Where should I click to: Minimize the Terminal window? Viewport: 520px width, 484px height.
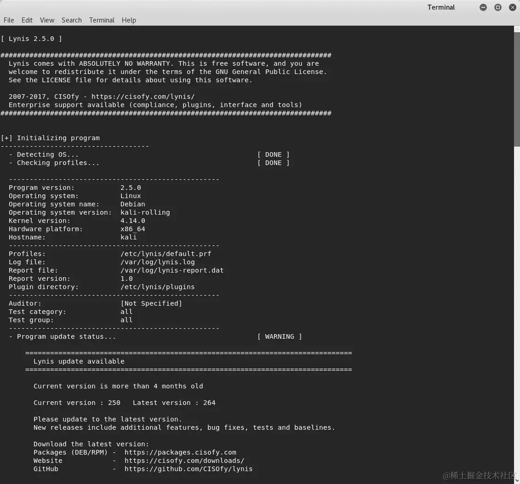(483, 7)
